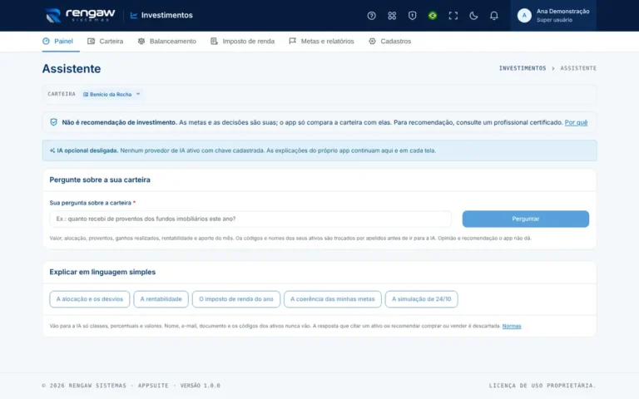Click the INVESTIMENTOS breadcrumb link
This screenshot has height=399, width=639.
click(x=523, y=68)
